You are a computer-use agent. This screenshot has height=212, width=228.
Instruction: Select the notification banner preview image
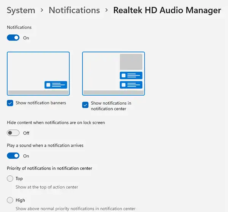[38, 73]
